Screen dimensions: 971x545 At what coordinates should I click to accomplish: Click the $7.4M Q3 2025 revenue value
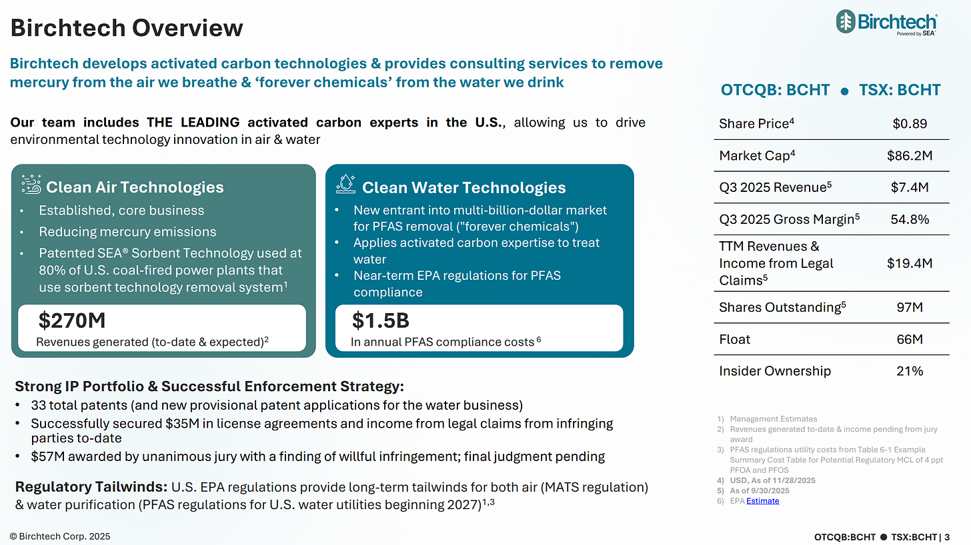(x=910, y=187)
